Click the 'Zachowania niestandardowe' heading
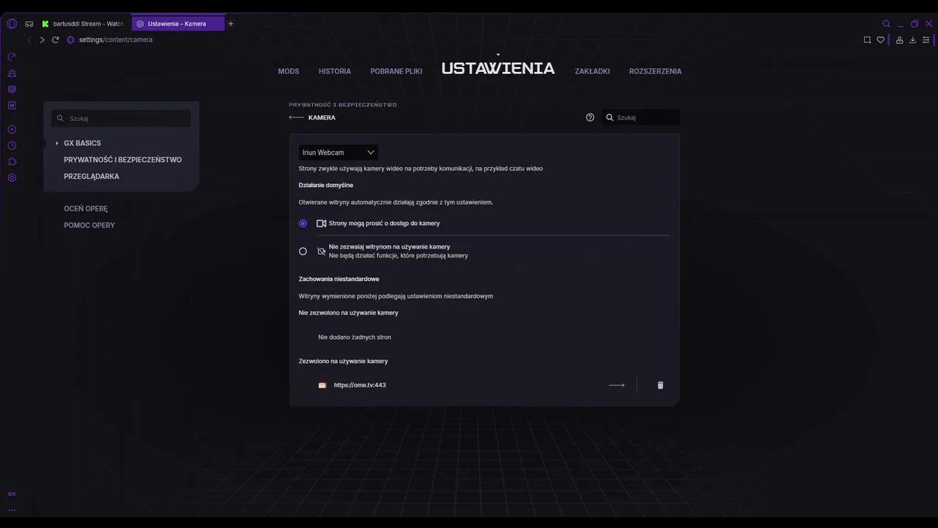938x528 pixels. coord(339,279)
